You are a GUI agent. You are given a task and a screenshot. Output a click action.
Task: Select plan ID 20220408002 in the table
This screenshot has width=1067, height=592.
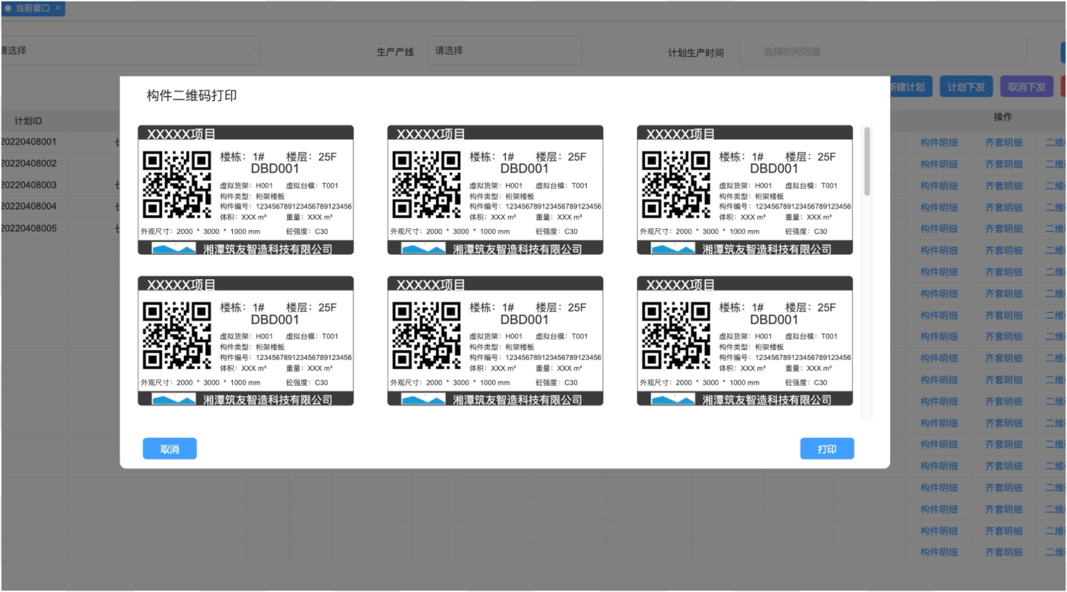pyautogui.click(x=29, y=163)
